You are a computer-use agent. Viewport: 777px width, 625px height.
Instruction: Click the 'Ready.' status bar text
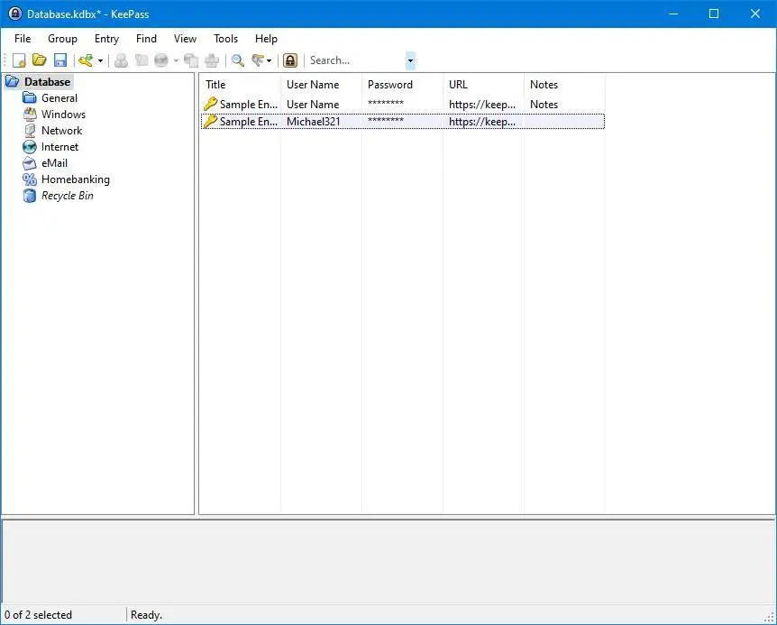146,615
